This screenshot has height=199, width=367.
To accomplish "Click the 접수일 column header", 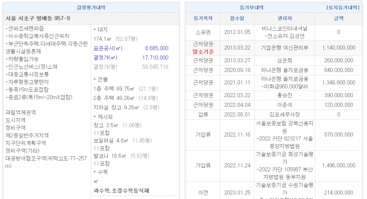I will (237, 18).
